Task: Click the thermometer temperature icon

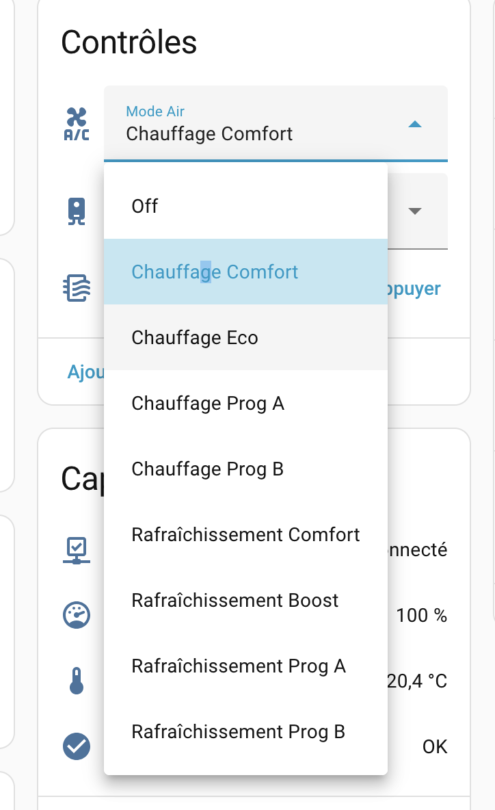Action: click(77, 681)
